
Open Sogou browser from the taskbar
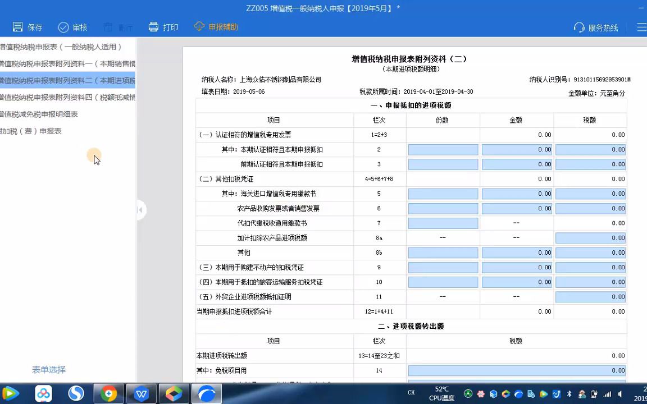coord(76,393)
